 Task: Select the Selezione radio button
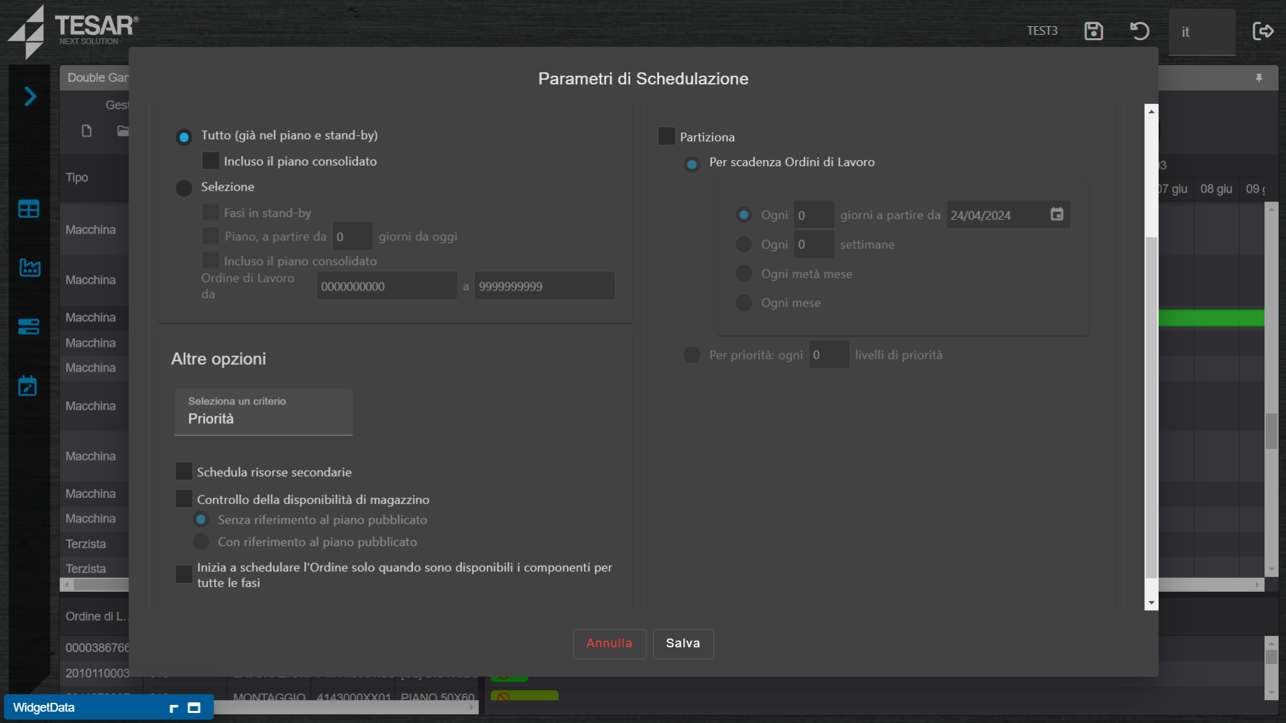[184, 187]
